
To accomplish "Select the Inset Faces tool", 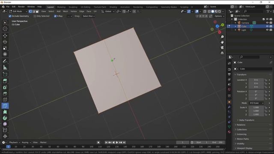I will pyautogui.click(x=5, y=87).
